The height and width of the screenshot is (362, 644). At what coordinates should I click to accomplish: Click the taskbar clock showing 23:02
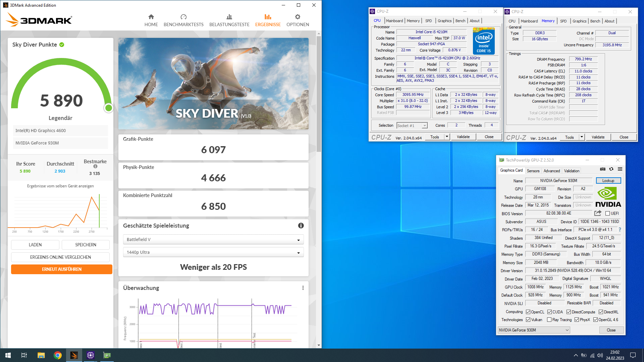point(615,355)
